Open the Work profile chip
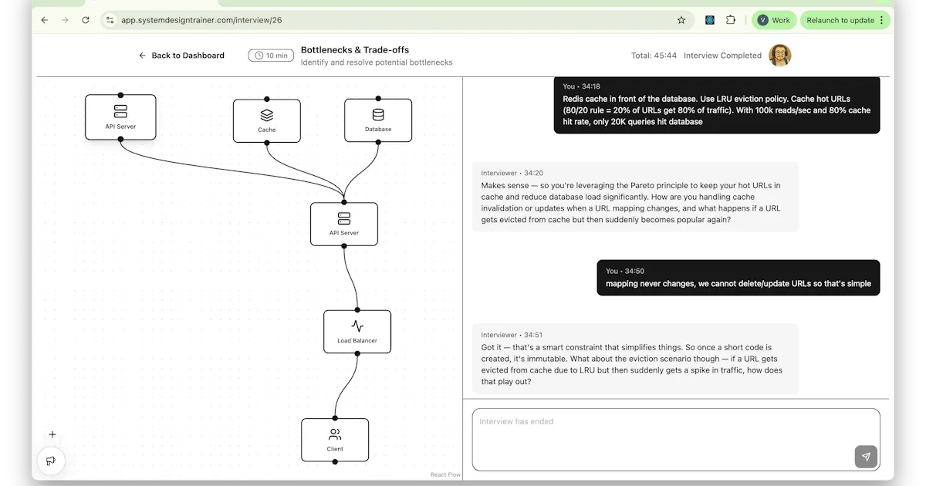 [774, 20]
